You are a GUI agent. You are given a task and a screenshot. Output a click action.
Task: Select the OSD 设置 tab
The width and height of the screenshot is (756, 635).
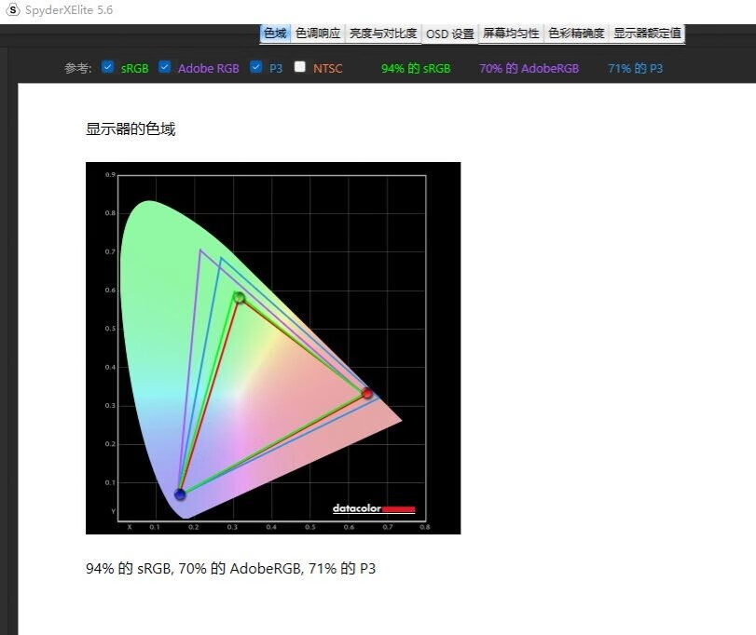click(x=450, y=34)
